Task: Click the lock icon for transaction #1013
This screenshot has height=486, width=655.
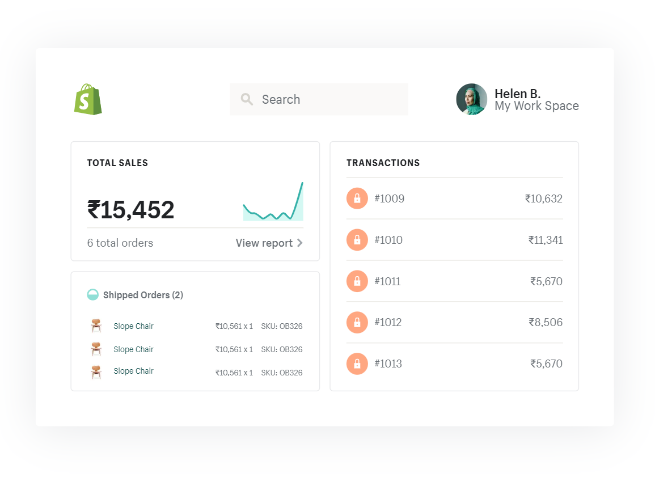Action: pyautogui.click(x=357, y=364)
